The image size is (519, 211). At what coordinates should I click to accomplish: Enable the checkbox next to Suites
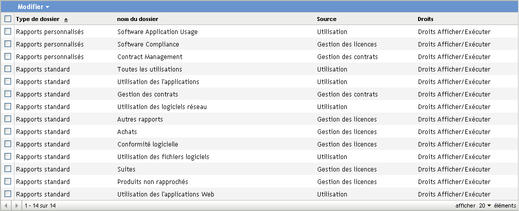pos(8,169)
